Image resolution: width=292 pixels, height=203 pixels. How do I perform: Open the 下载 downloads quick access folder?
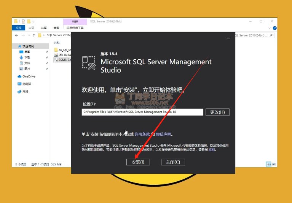pyautogui.click(x=27, y=57)
